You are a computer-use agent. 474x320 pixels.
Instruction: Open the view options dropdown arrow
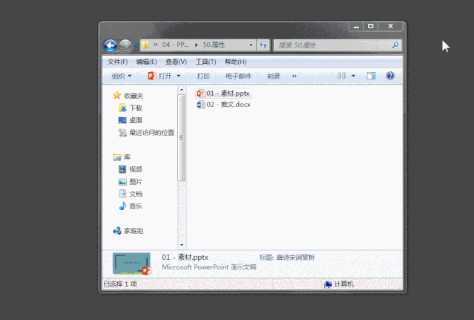coord(353,76)
